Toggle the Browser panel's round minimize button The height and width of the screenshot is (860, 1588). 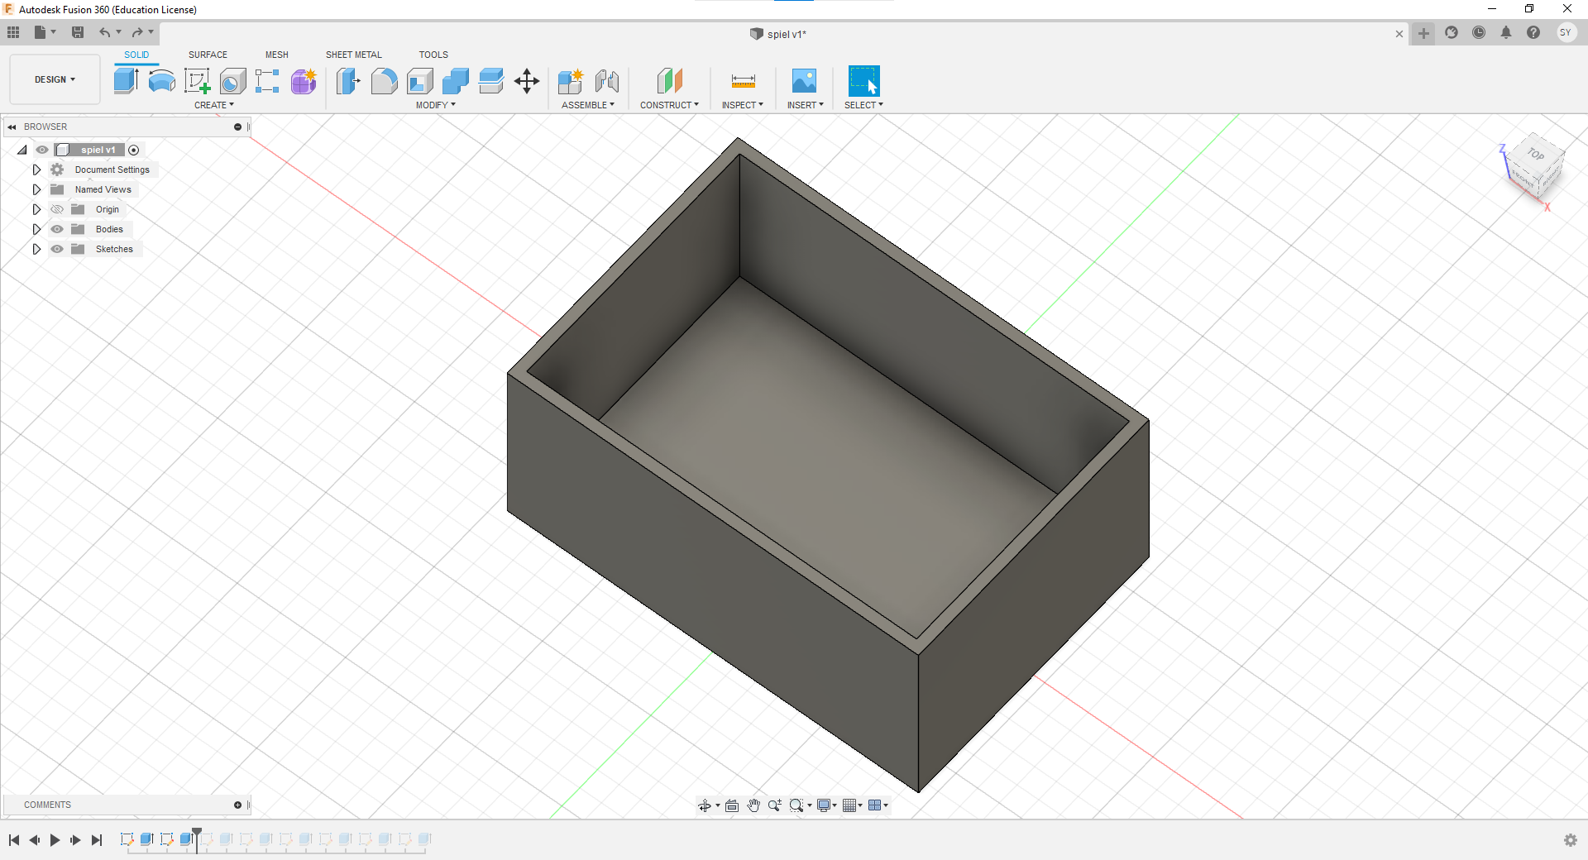click(x=237, y=127)
